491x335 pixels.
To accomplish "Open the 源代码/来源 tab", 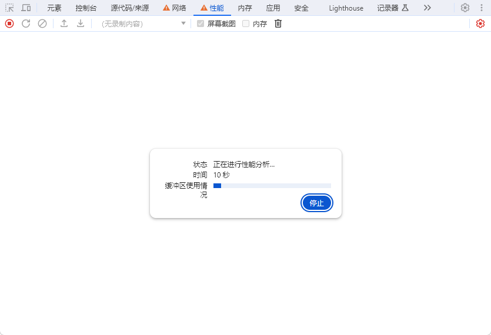I will 129,8.
